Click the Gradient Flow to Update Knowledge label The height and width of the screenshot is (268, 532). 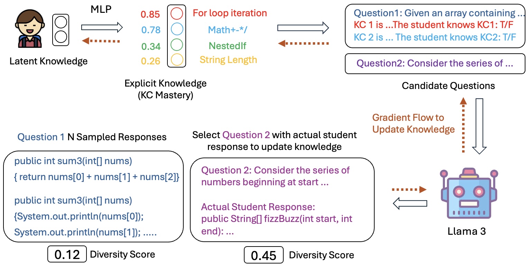point(413,124)
